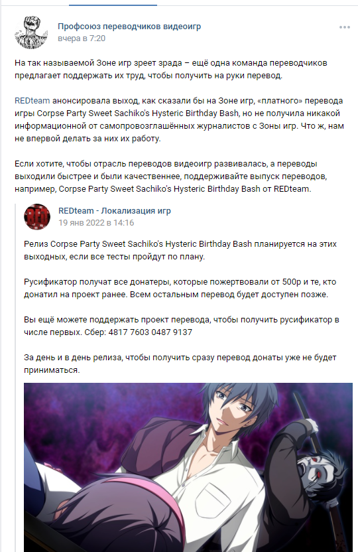The width and height of the screenshot is (358, 552).
Task: Open the post timestamp вчера в 7:20
Action: tap(82, 38)
